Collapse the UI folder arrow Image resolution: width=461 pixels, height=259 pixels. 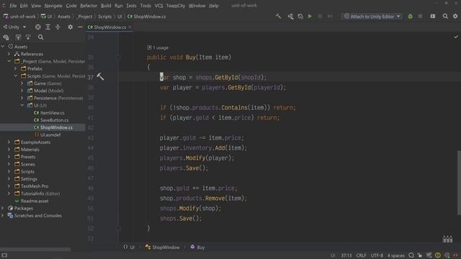tap(22, 105)
